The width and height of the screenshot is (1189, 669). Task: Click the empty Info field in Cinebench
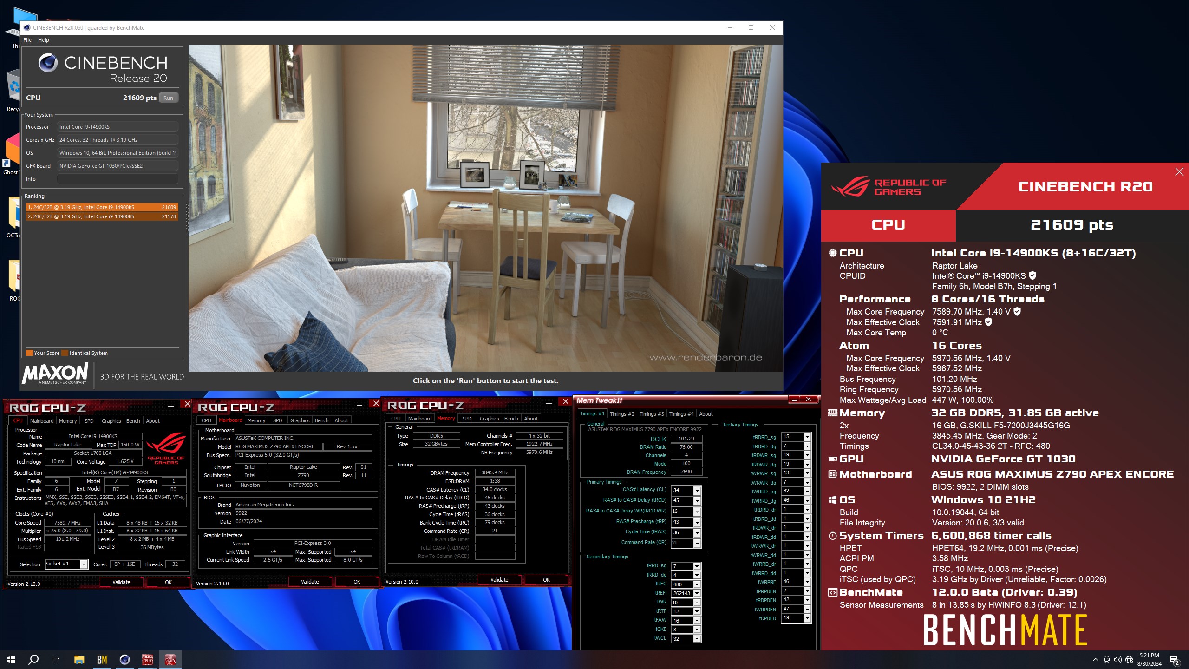[118, 179]
